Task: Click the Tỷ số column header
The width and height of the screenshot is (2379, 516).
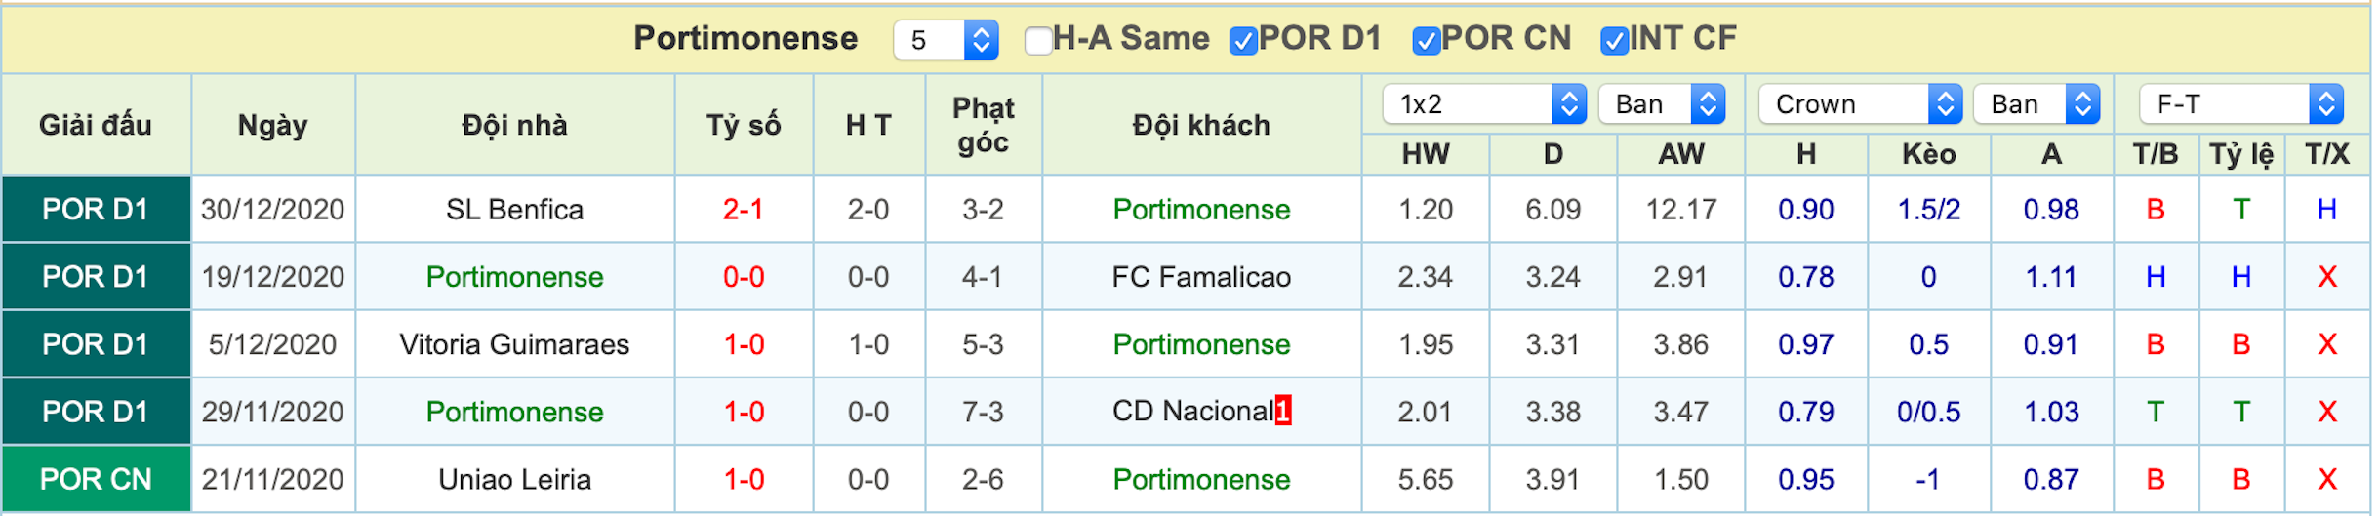Action: (744, 125)
